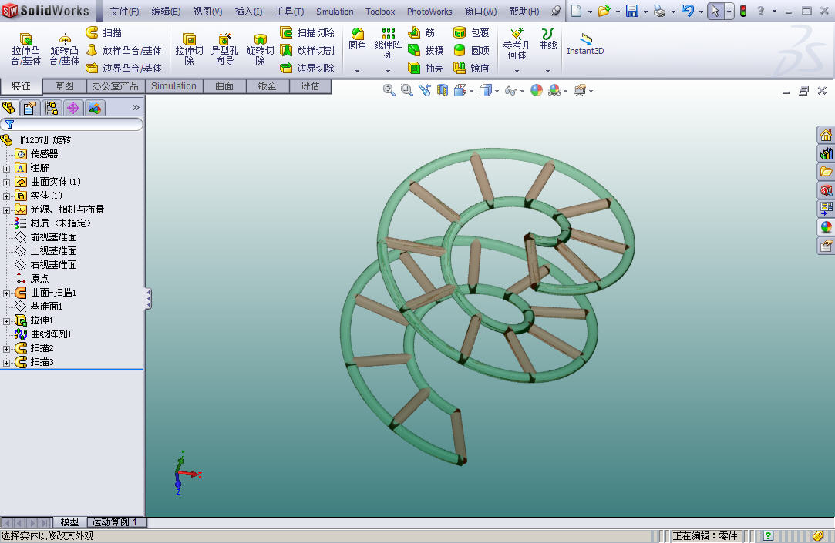Open the 编辑(E) menu
The width and height of the screenshot is (835, 543).
[166, 12]
